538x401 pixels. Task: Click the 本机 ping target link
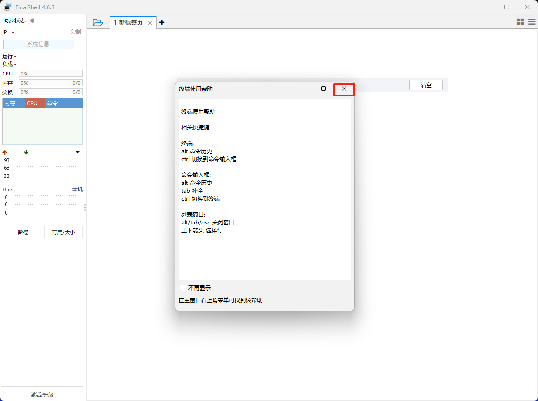click(x=77, y=190)
